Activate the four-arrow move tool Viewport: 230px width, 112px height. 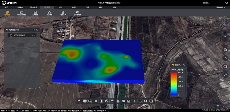tap(134, 101)
